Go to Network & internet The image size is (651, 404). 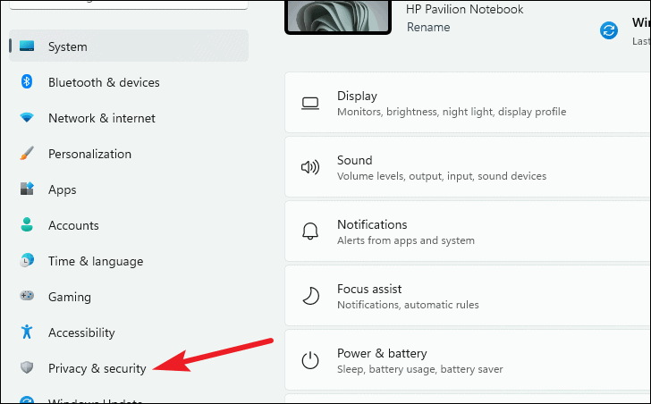click(129, 118)
